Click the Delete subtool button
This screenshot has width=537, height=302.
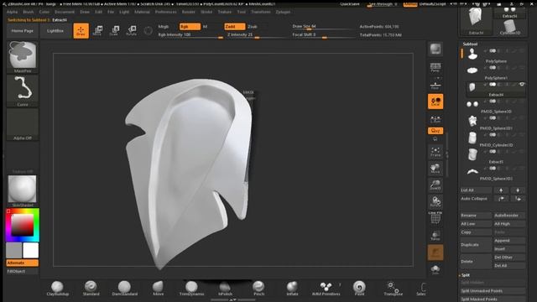coord(476,262)
